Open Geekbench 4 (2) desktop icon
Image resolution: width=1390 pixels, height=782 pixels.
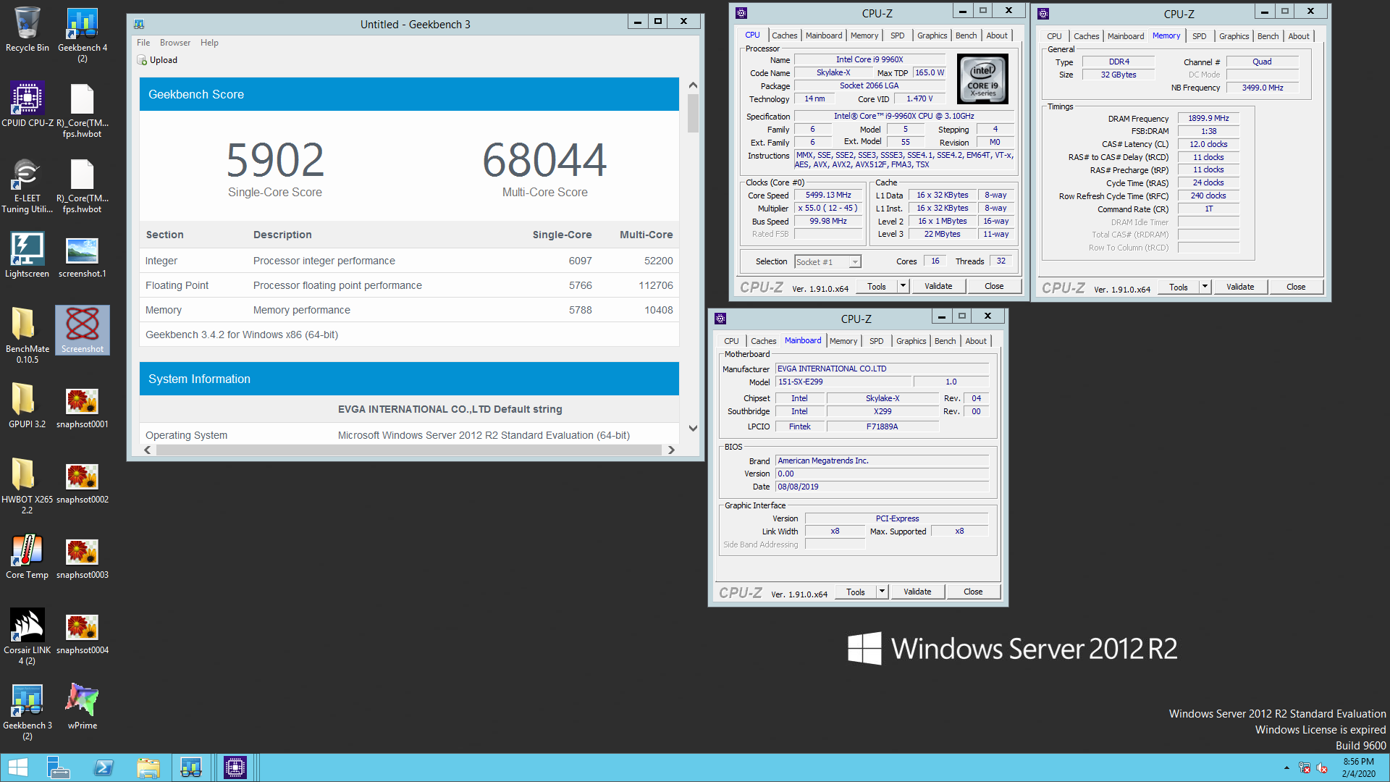(83, 35)
